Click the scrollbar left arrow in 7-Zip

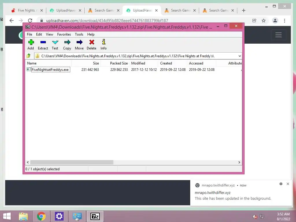tap(28, 162)
